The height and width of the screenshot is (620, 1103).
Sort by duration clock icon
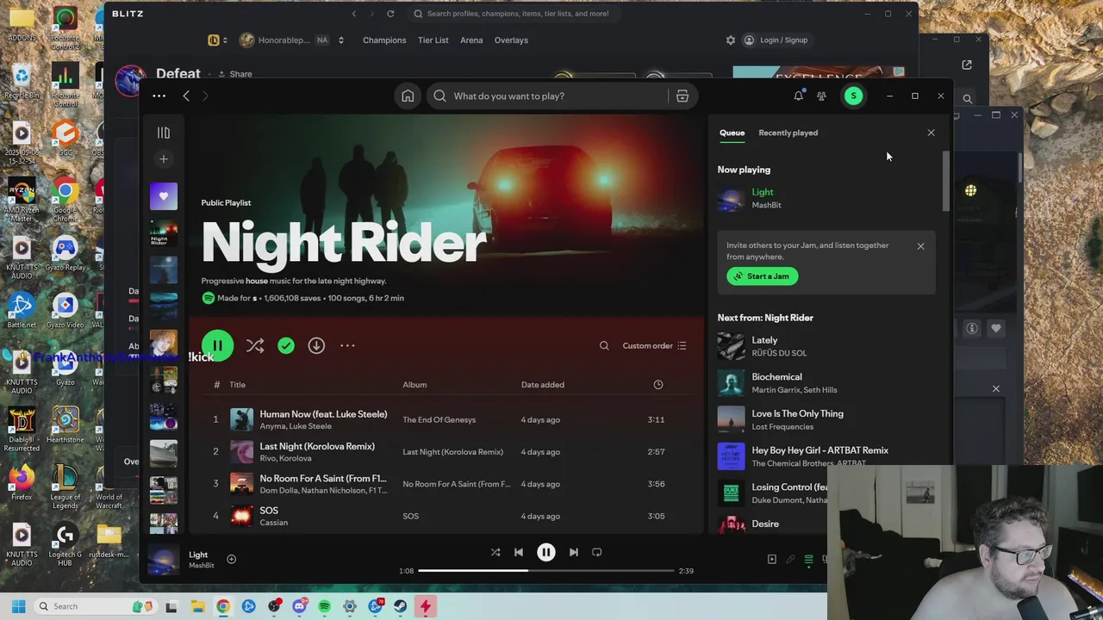pyautogui.click(x=658, y=385)
